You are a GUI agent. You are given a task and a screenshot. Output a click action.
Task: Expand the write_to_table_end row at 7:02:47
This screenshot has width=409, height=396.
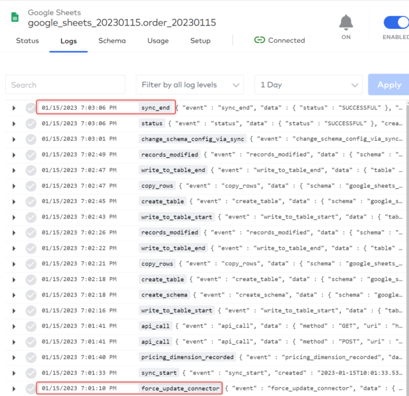(x=14, y=171)
